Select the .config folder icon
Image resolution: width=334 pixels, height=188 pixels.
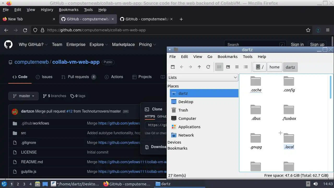(289, 81)
